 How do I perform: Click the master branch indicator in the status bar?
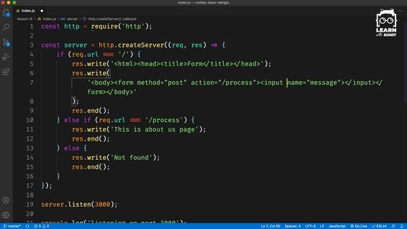click(x=12, y=226)
